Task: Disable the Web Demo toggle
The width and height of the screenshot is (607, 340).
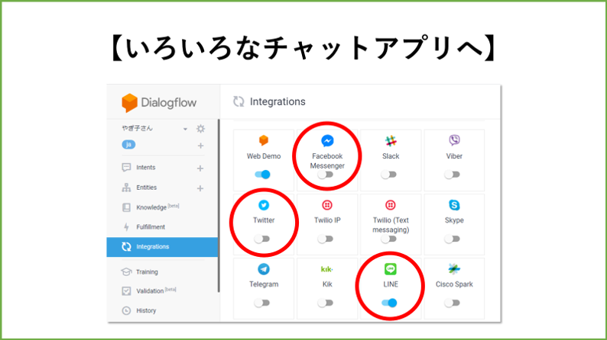Action: (262, 175)
